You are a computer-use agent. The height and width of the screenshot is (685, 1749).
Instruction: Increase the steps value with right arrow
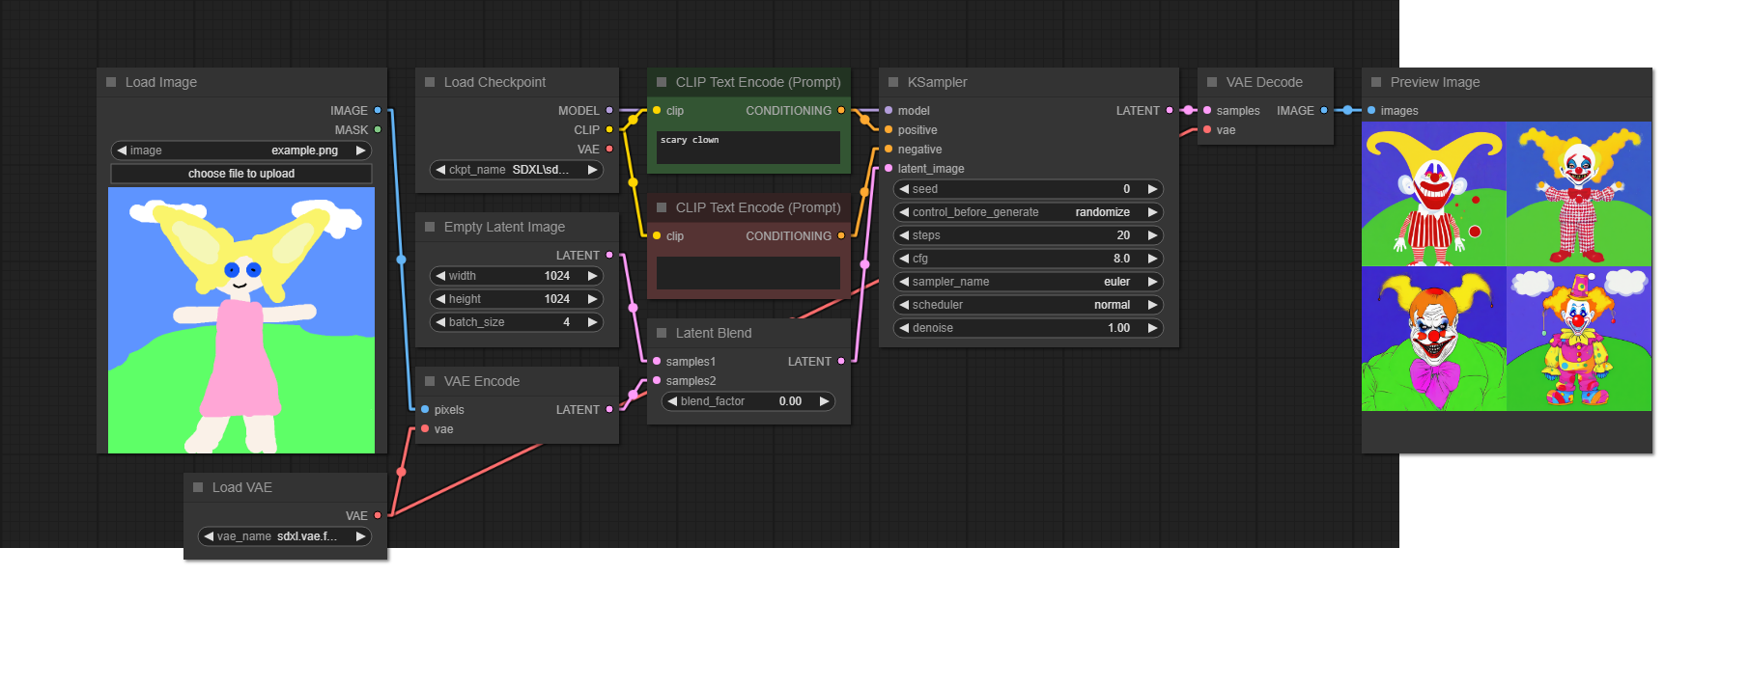point(1152,235)
